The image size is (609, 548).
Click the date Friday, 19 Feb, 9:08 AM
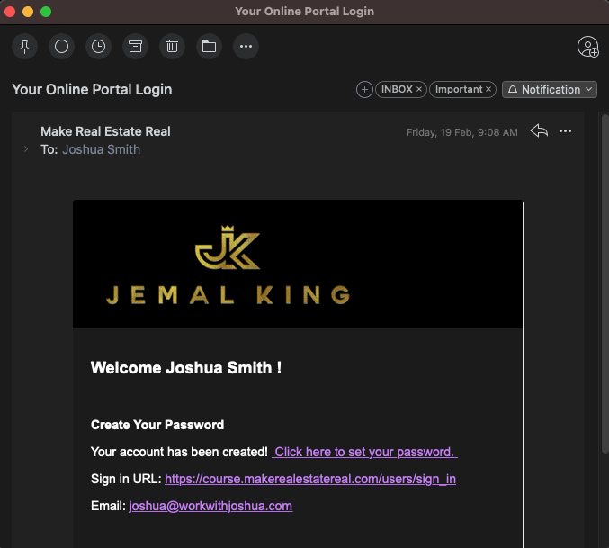461,132
